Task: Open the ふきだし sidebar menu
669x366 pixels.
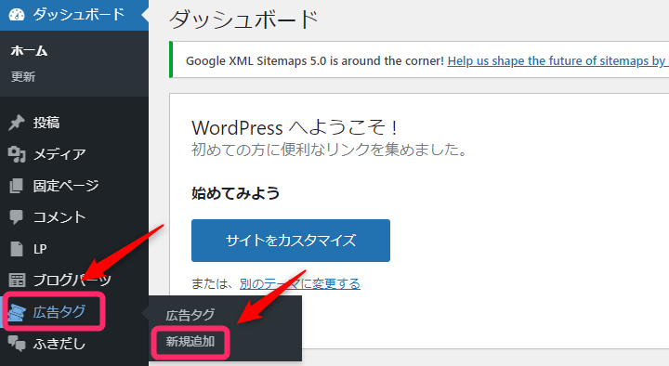Action: point(74,344)
